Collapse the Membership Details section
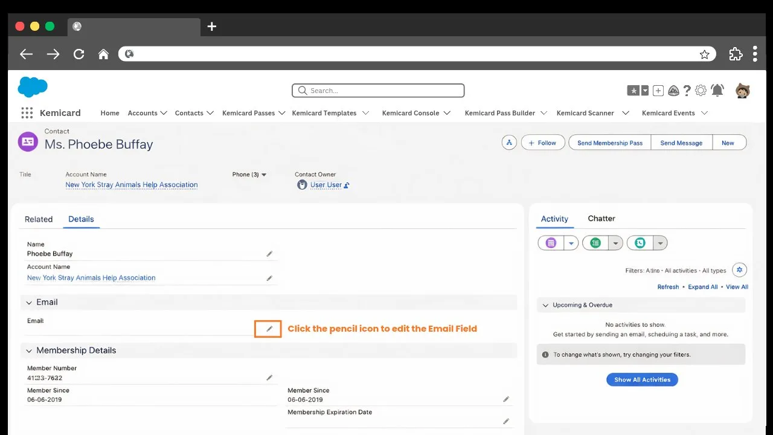This screenshot has height=435, width=773. [x=29, y=350]
